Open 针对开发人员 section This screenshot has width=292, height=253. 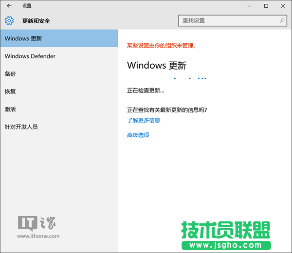click(59, 127)
